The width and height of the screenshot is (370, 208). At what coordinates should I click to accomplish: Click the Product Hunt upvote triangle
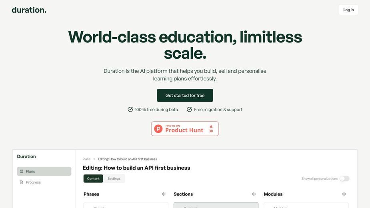(x=211, y=126)
